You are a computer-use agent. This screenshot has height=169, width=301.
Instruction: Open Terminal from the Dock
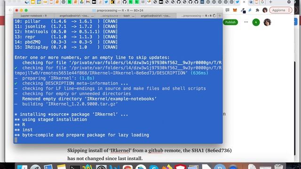(x=75, y=167)
